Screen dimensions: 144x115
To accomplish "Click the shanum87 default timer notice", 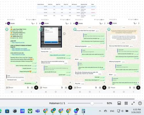I will pyautogui.click(x=124, y=38).
